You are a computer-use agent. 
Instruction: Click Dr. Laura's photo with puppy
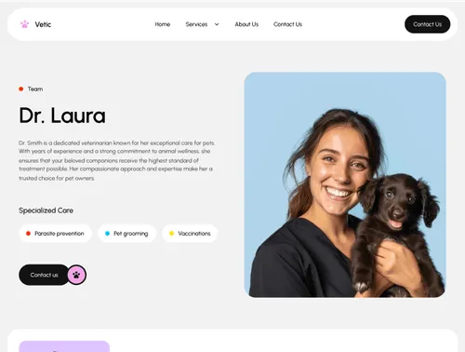click(x=345, y=184)
